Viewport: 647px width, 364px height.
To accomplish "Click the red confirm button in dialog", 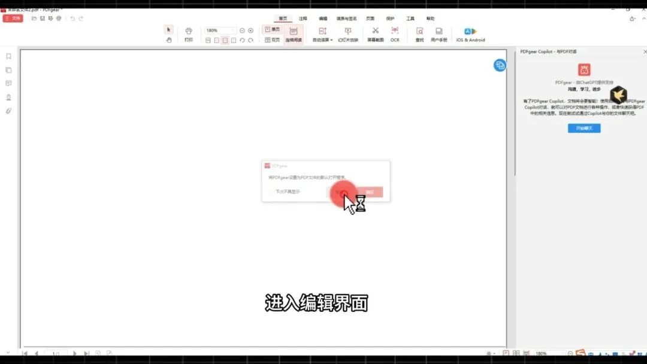I will coord(370,192).
